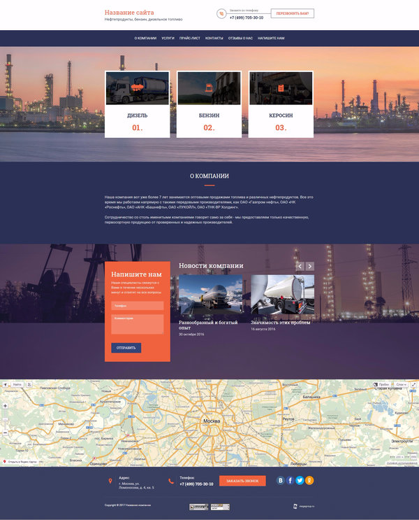Open the VKontakte social icon in footer
The image size is (419, 520).
tap(280, 480)
